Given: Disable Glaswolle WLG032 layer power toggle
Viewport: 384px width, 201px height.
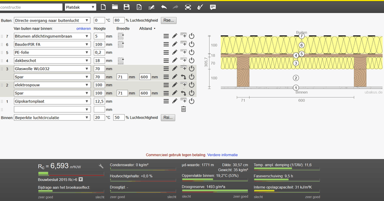Looking at the screenshot, I should tap(192, 68).
